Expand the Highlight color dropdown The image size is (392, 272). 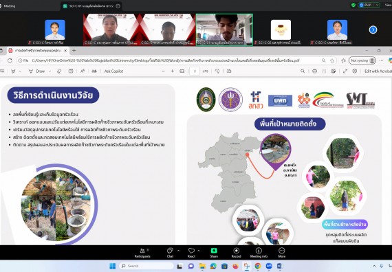click(x=20, y=71)
